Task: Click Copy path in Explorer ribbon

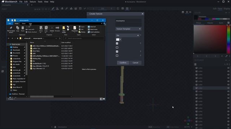Action: coord(30,29)
